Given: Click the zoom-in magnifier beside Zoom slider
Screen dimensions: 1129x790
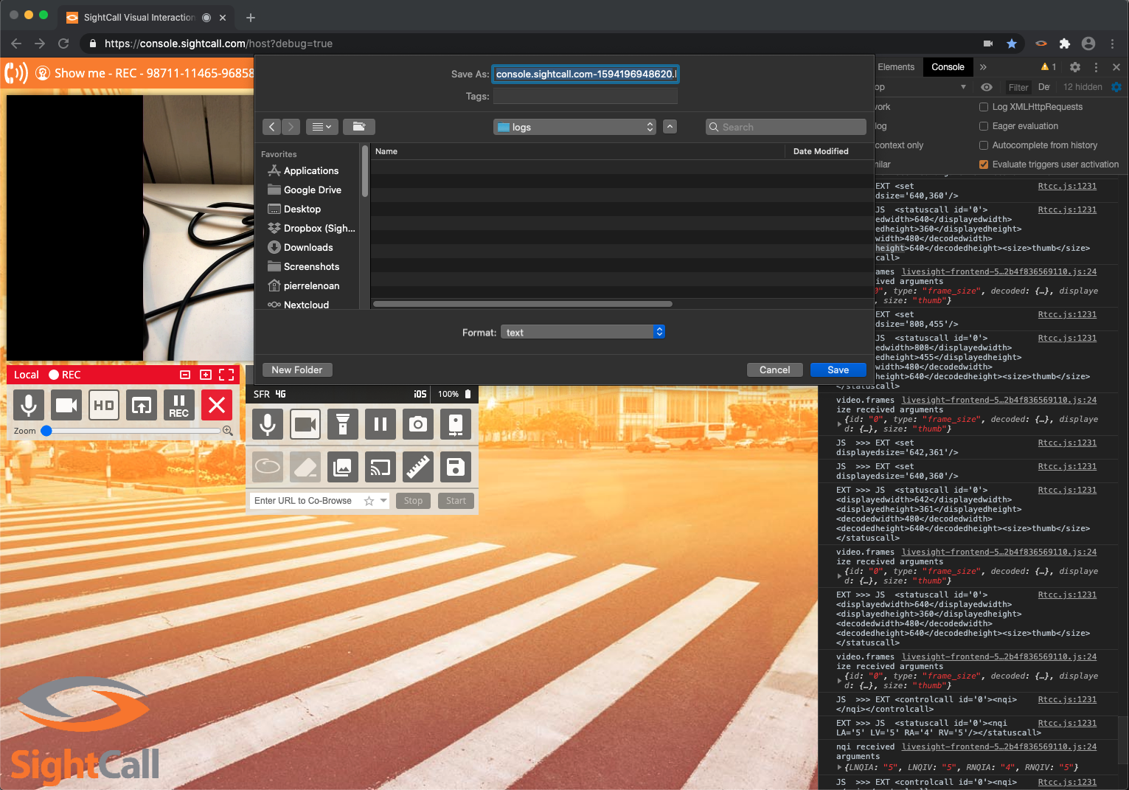Looking at the screenshot, I should pyautogui.click(x=228, y=431).
